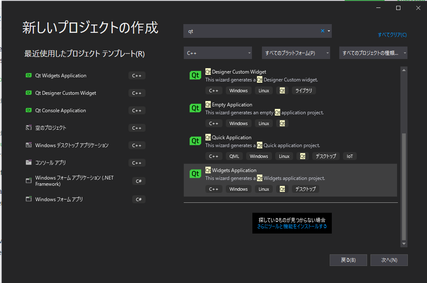Click the Windows フォーム アプリケーション (.NET Framework) icon
Viewport: 427px width, 283px height.
click(29, 181)
